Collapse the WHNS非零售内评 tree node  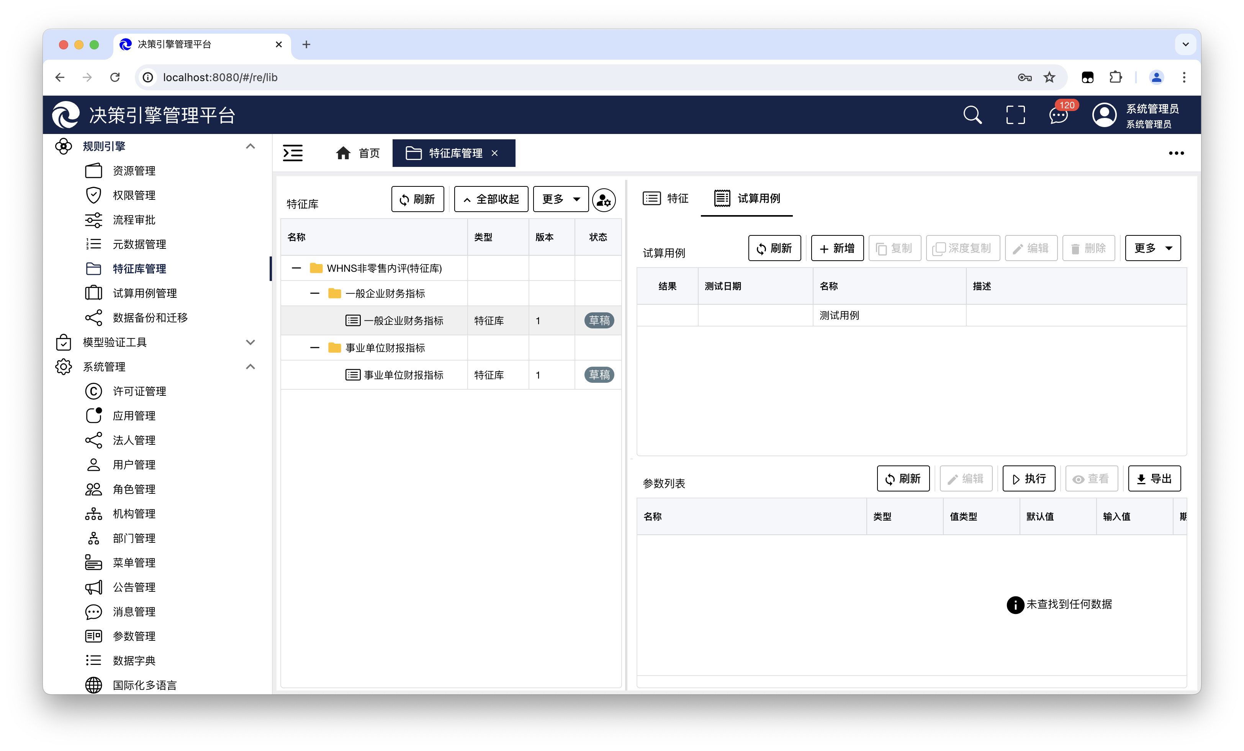[x=296, y=268]
